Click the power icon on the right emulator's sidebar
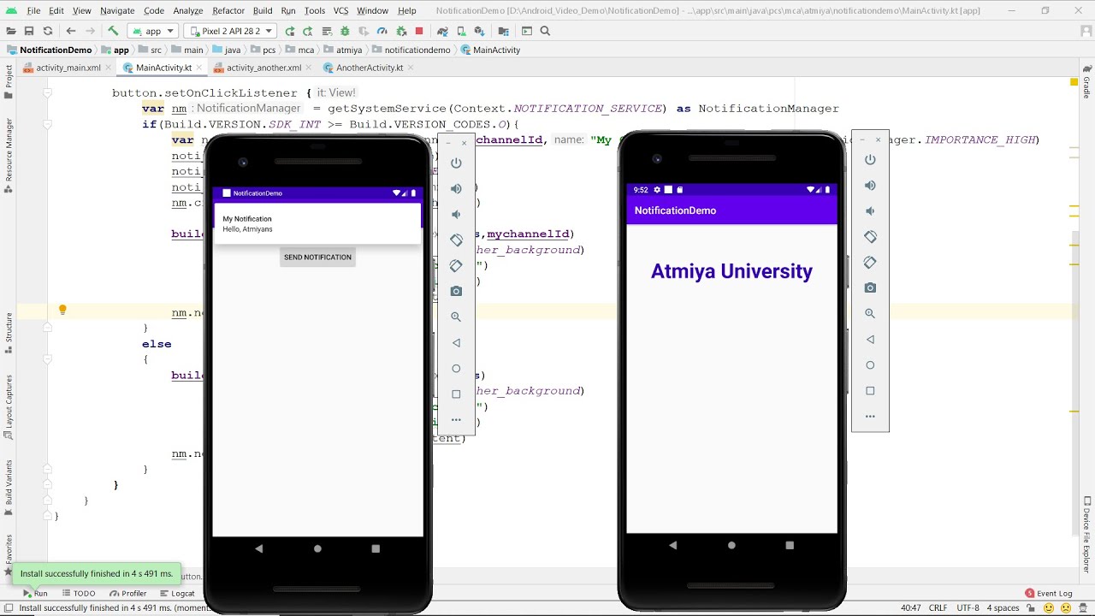Image resolution: width=1095 pixels, height=616 pixels. tap(870, 159)
